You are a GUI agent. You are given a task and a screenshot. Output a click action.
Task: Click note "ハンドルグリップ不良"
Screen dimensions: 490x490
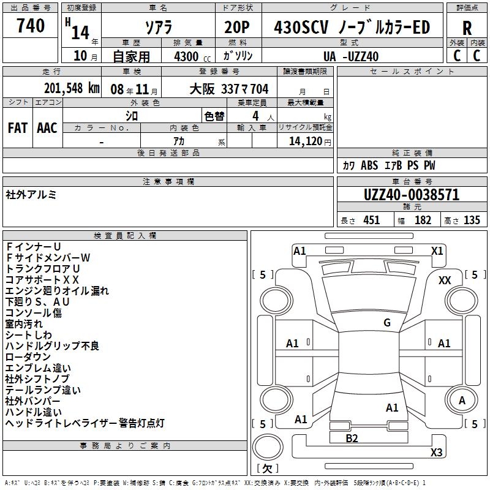[52, 345]
